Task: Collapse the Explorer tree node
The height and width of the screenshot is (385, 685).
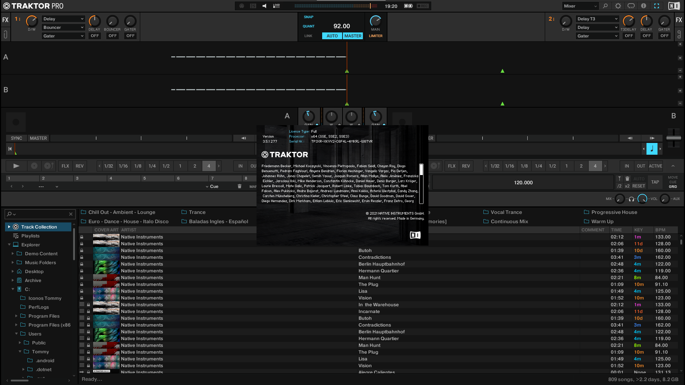Action: [x=9, y=245]
